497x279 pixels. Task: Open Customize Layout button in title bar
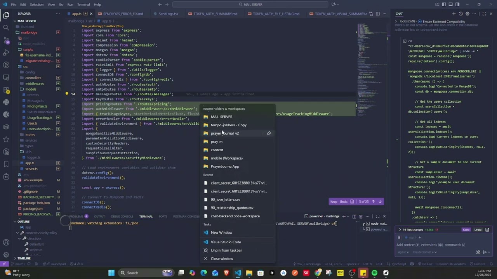click(437, 4)
